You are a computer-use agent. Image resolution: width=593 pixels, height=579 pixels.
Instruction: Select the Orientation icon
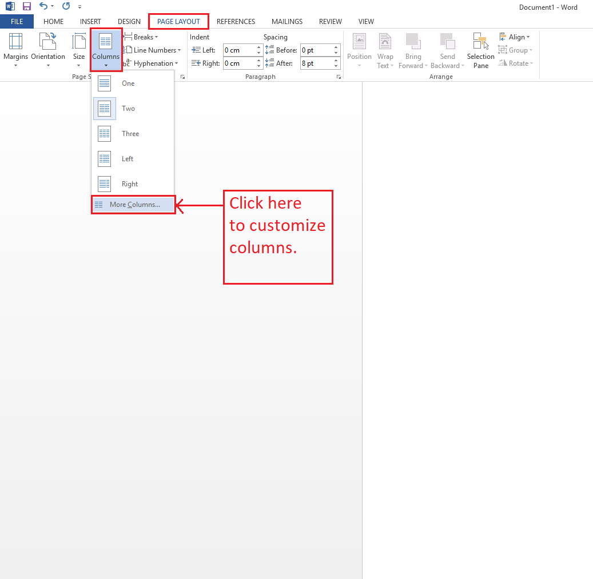48,50
